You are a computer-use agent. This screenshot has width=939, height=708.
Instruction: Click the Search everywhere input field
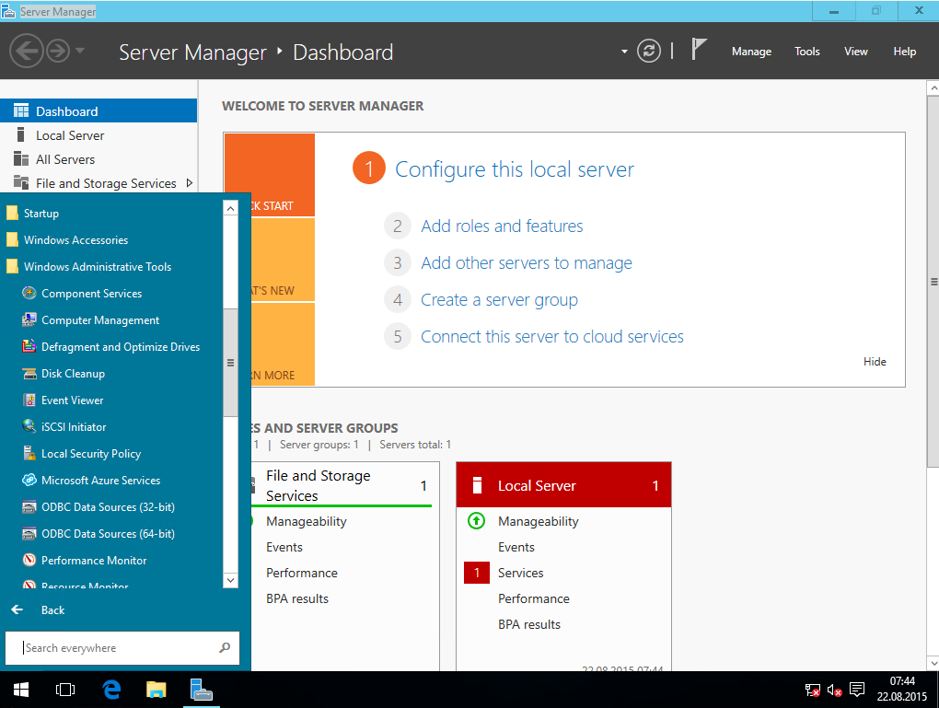tap(115, 648)
